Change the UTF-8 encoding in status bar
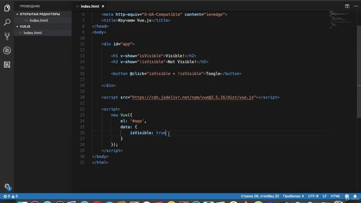Image resolution: width=361 pixels, height=203 pixels. (313, 196)
